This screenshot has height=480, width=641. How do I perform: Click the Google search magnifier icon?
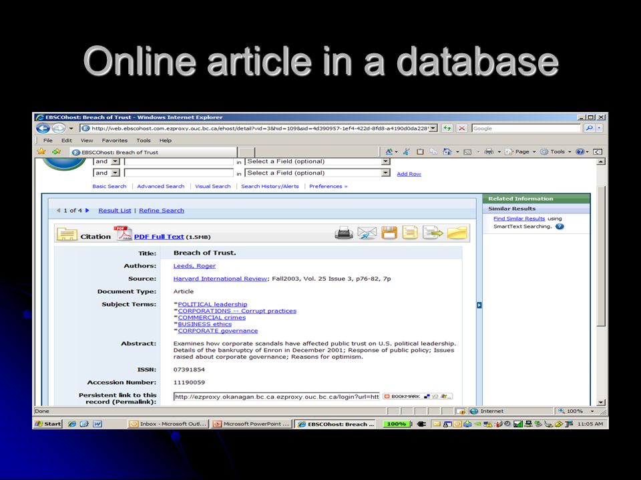[589, 128]
